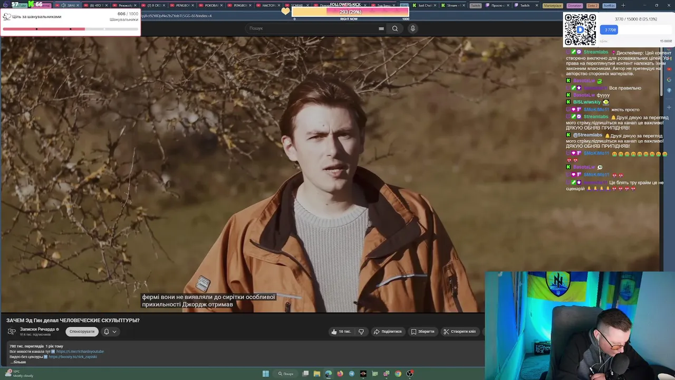Screen dimensions: 675x380
Task: Open the Marketplace bookmark
Action: point(552,5)
